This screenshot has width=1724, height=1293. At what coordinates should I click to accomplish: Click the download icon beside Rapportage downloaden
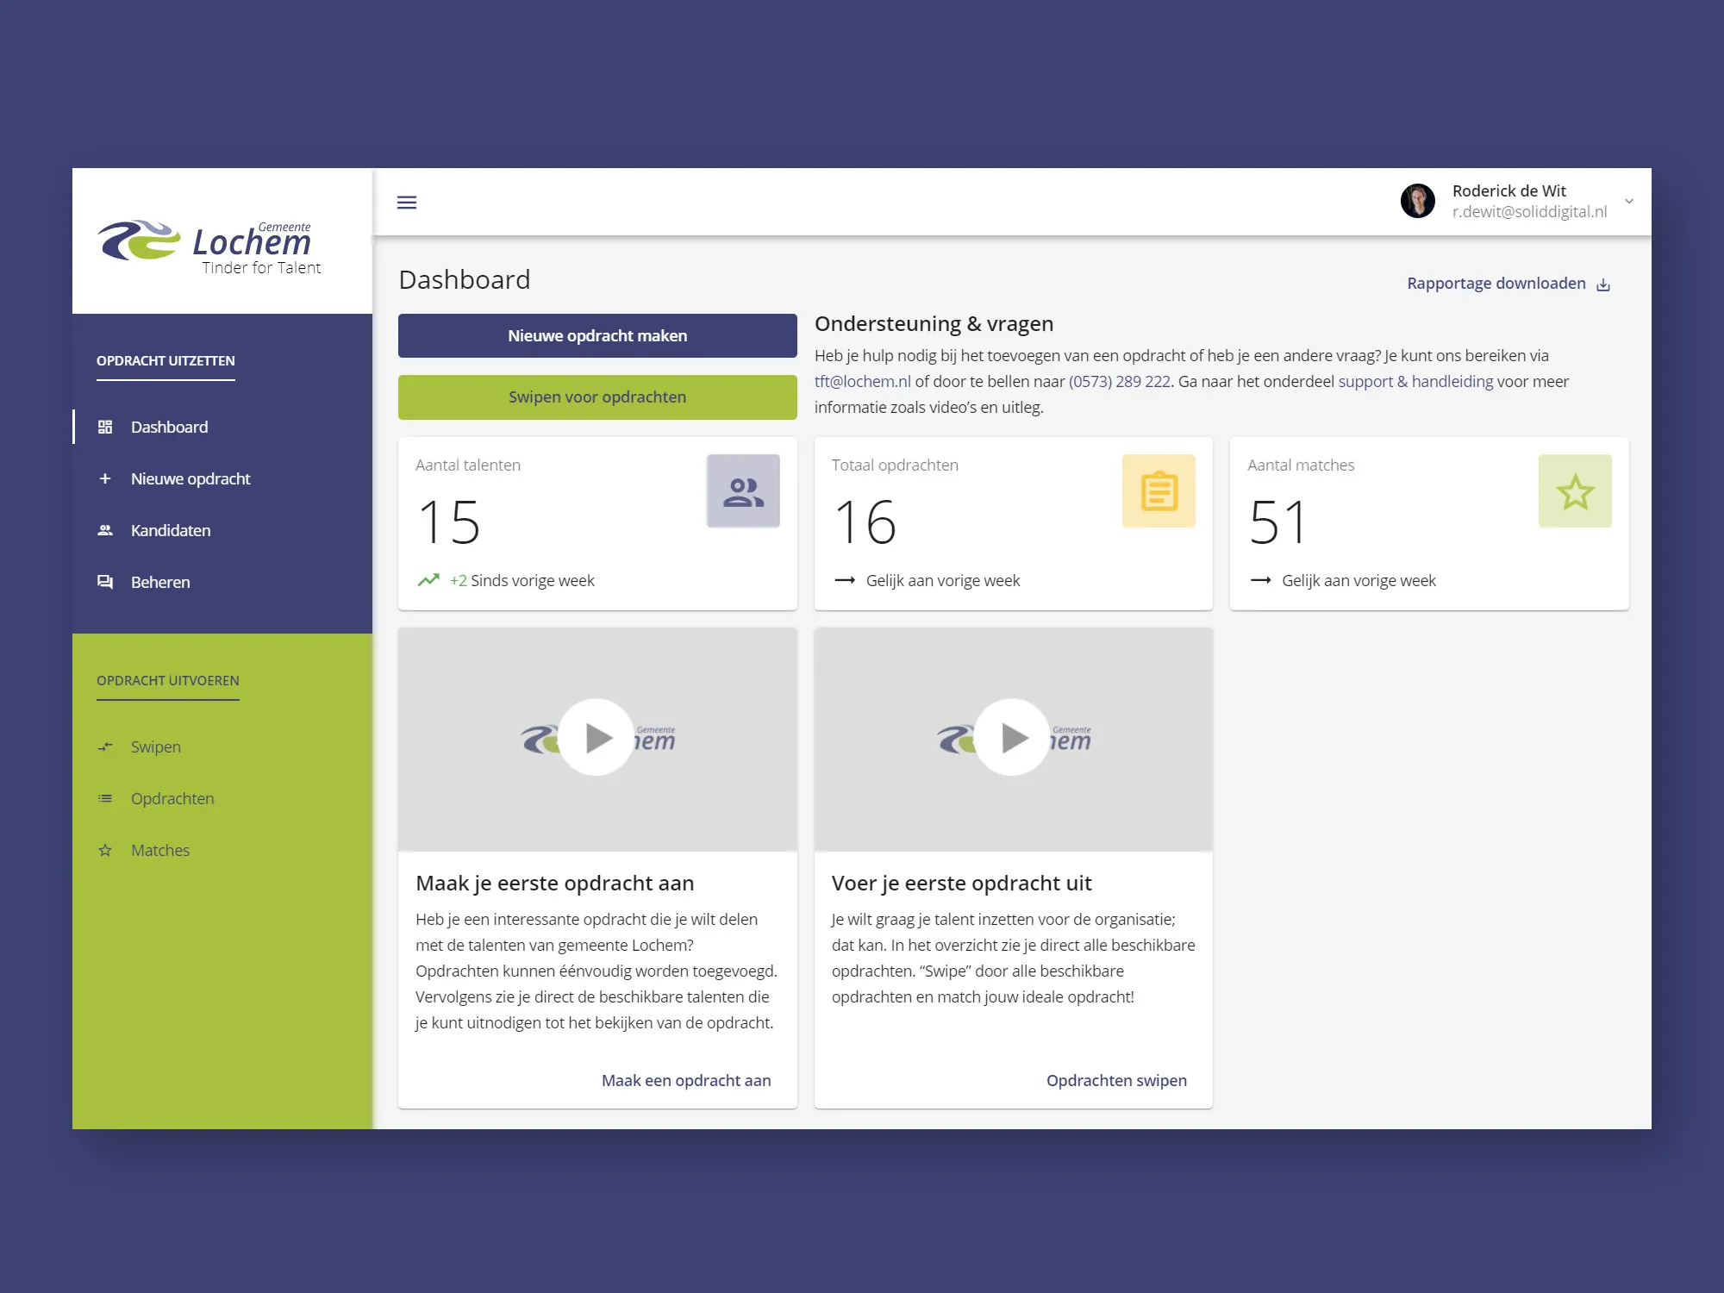pyautogui.click(x=1603, y=284)
